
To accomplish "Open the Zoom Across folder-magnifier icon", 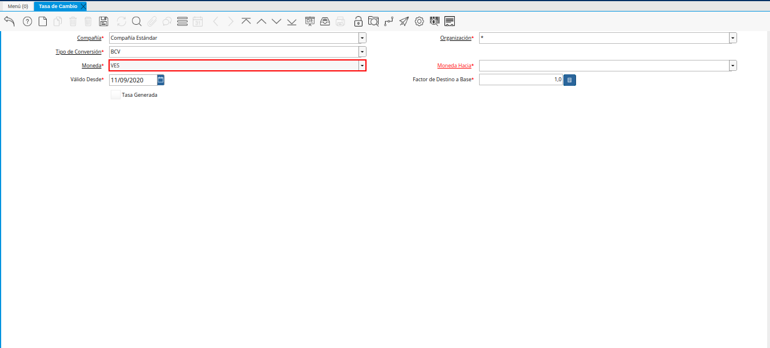I will 373,21.
